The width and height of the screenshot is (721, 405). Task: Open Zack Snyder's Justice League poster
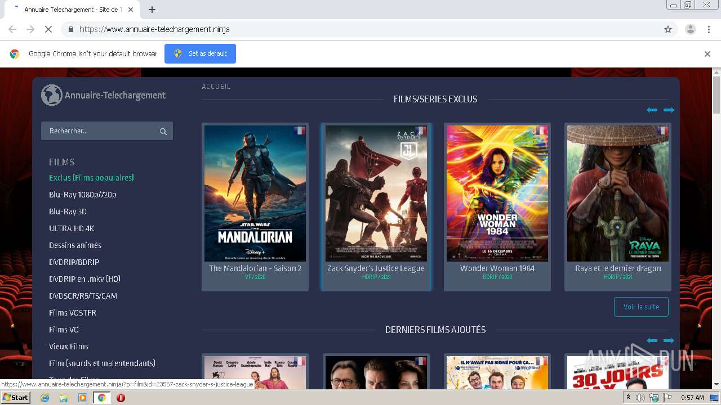[x=376, y=193]
